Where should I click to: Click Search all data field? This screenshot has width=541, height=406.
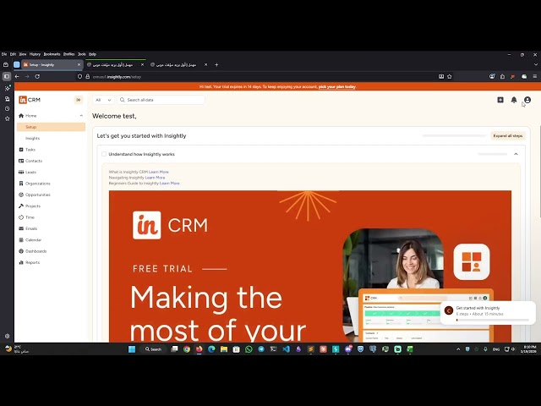(161, 100)
